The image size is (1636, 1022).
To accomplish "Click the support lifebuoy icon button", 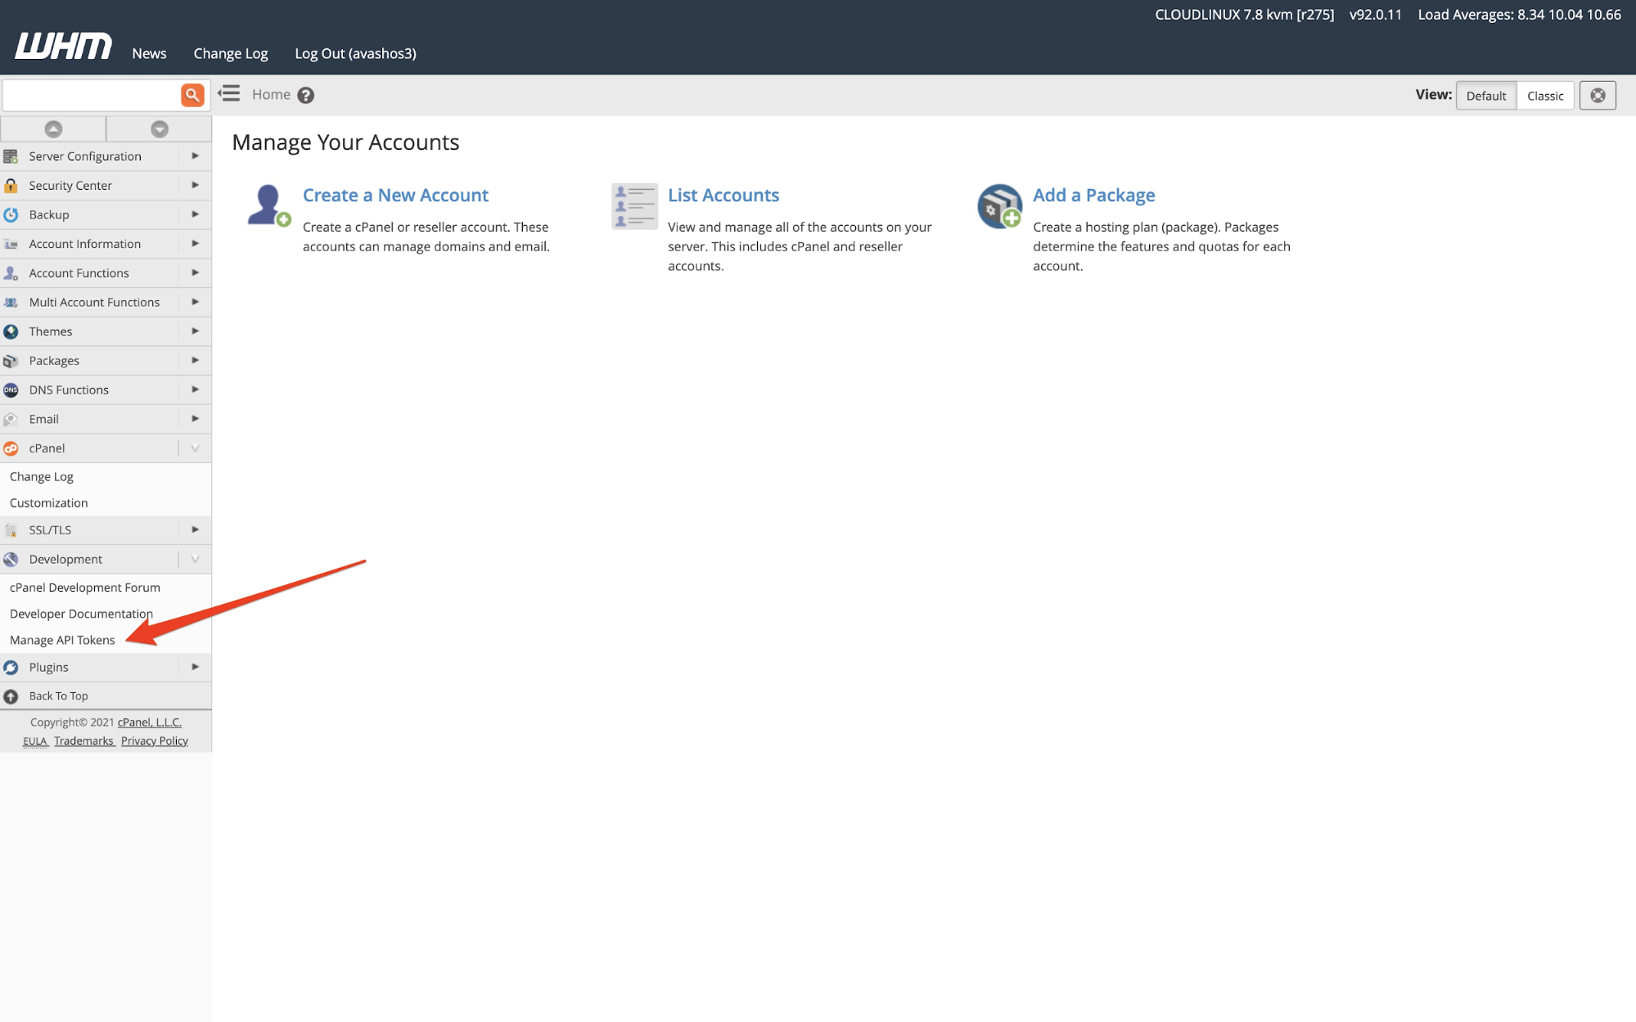I will click(1598, 96).
